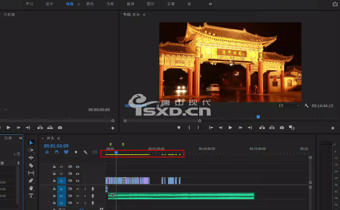Step back one frame in Program Monitor
Image resolution: width=340 pixels, height=210 pixels.
[x=221, y=128]
